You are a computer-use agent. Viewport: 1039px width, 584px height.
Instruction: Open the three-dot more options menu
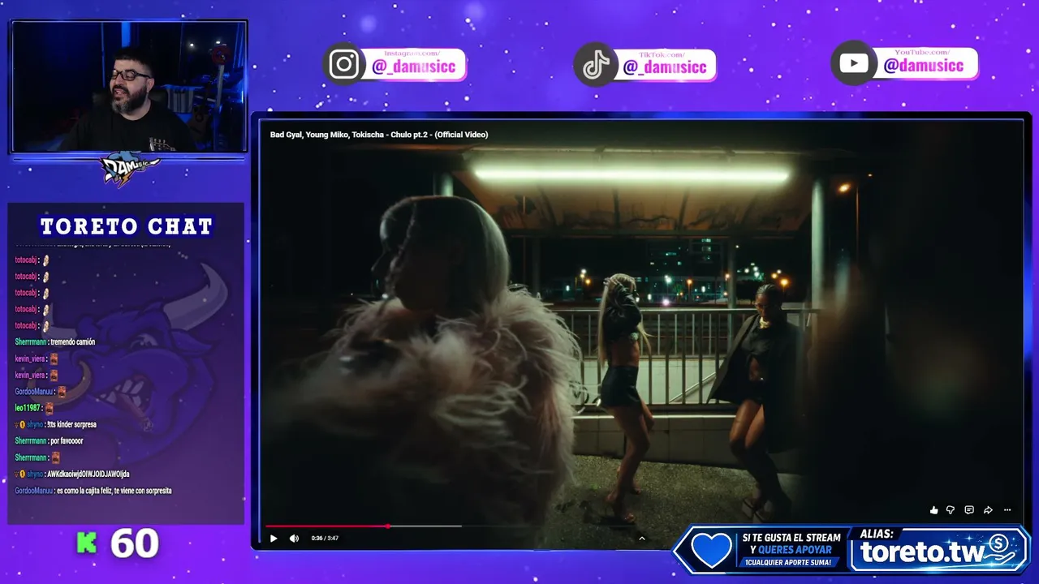click(x=1007, y=510)
